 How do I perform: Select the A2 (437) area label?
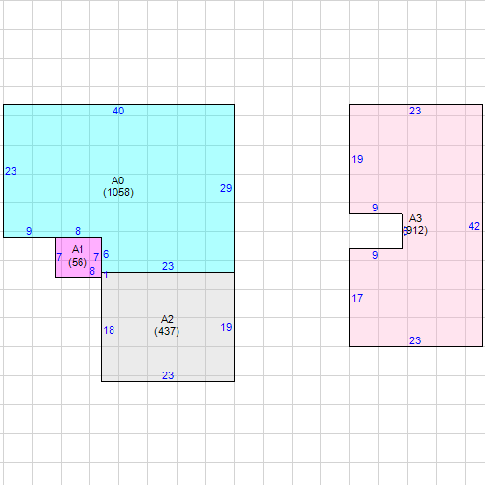click(167, 325)
